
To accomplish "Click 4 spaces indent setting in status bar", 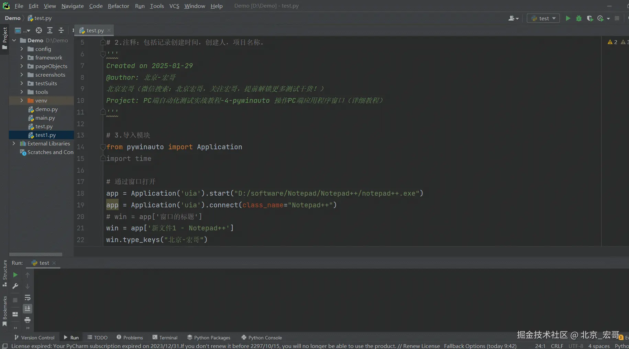I will 599,346.
